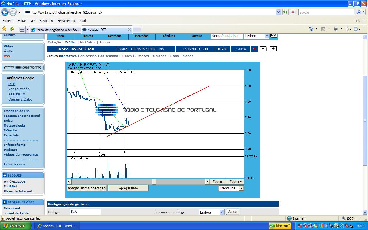Click the Page menu icon
This screenshot has width=368, height=230.
347,29
